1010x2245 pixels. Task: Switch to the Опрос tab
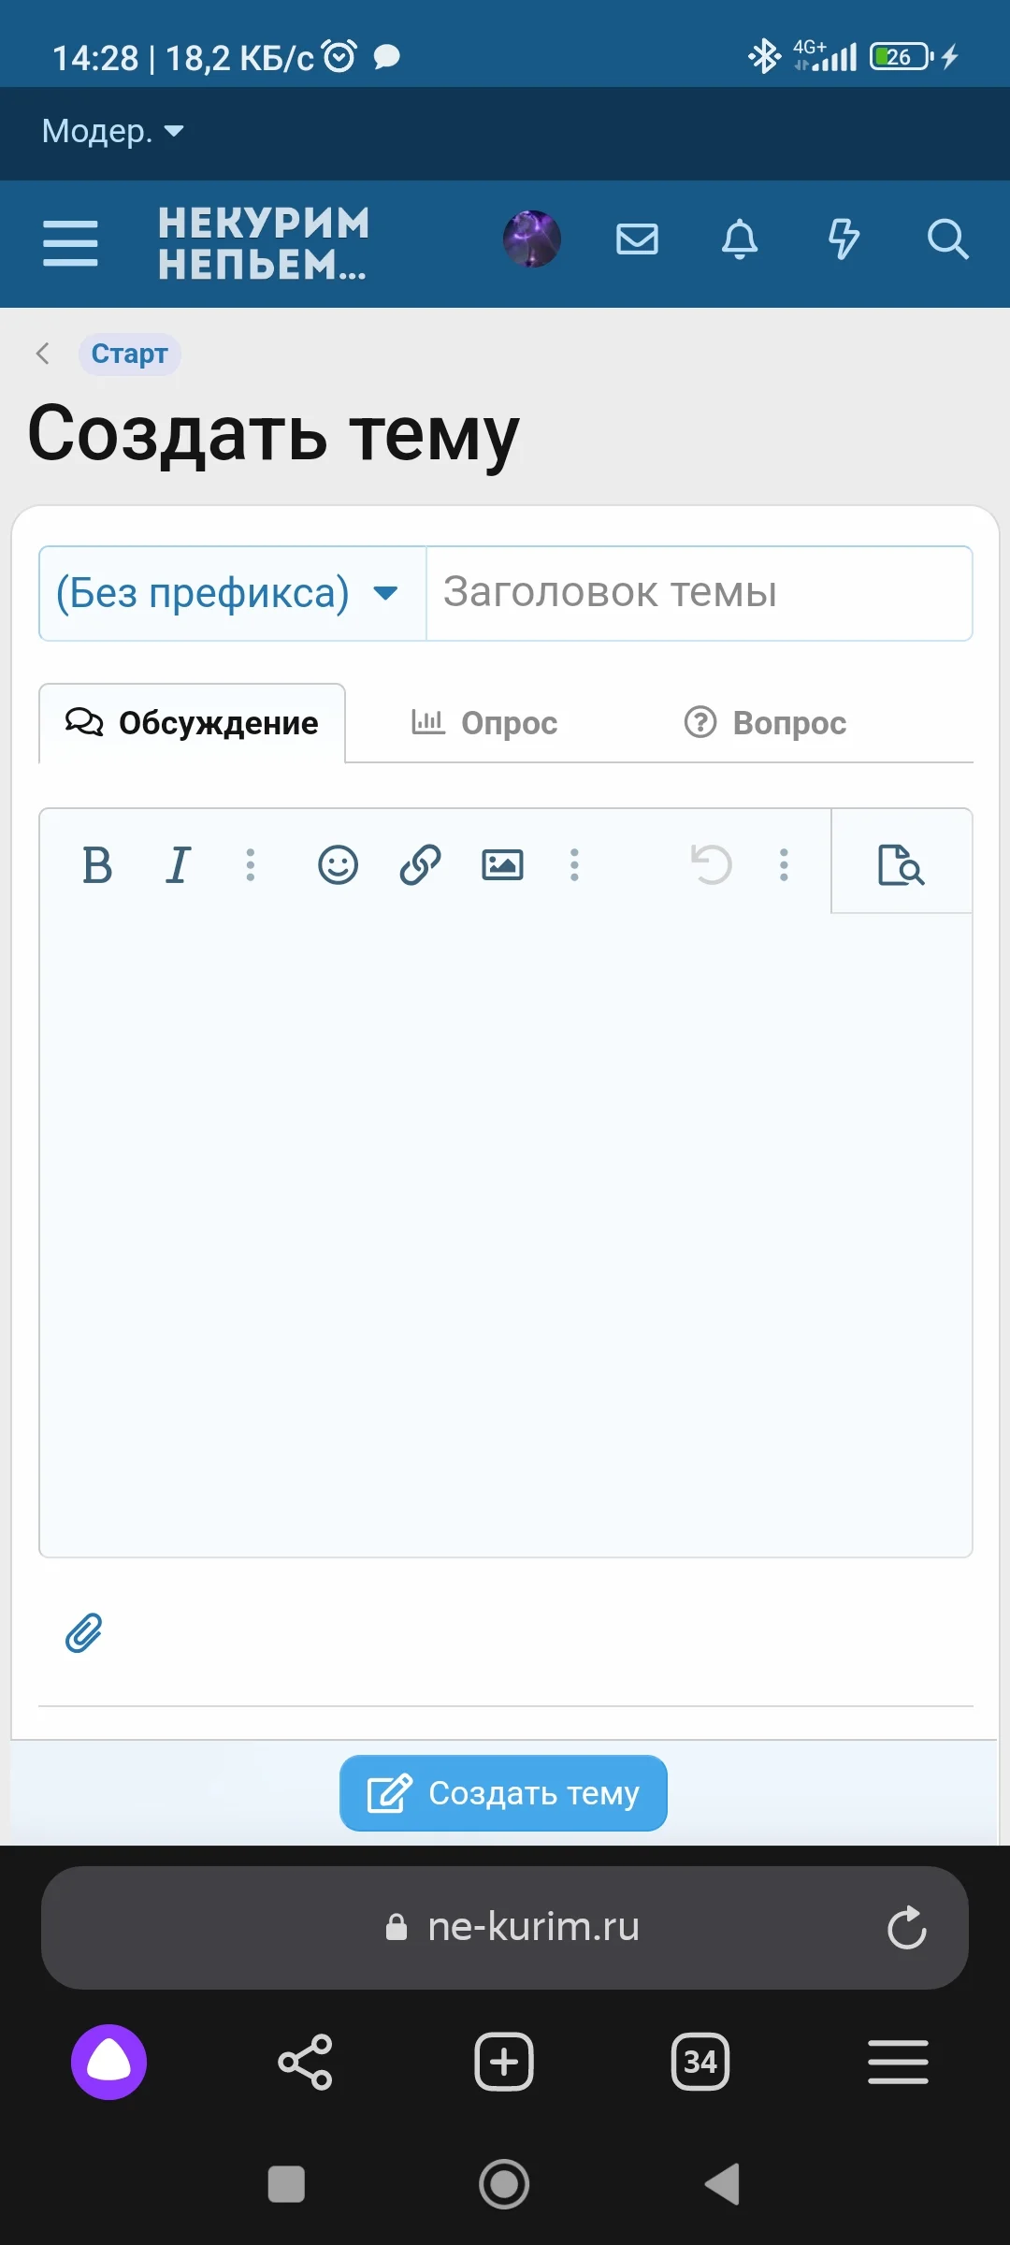click(x=484, y=722)
